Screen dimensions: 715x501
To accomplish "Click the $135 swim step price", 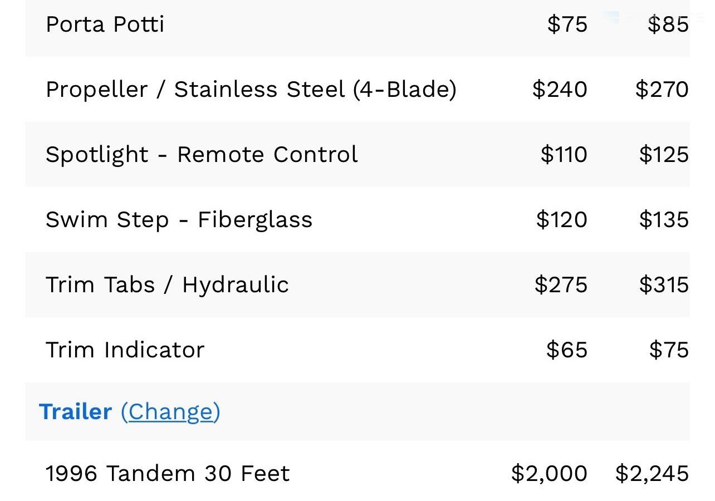I will tap(664, 219).
